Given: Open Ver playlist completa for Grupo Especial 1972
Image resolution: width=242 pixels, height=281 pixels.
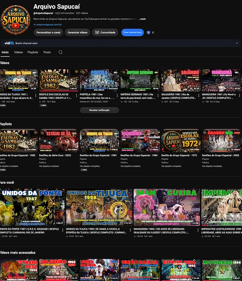Looking at the screenshot, I should [171, 166].
